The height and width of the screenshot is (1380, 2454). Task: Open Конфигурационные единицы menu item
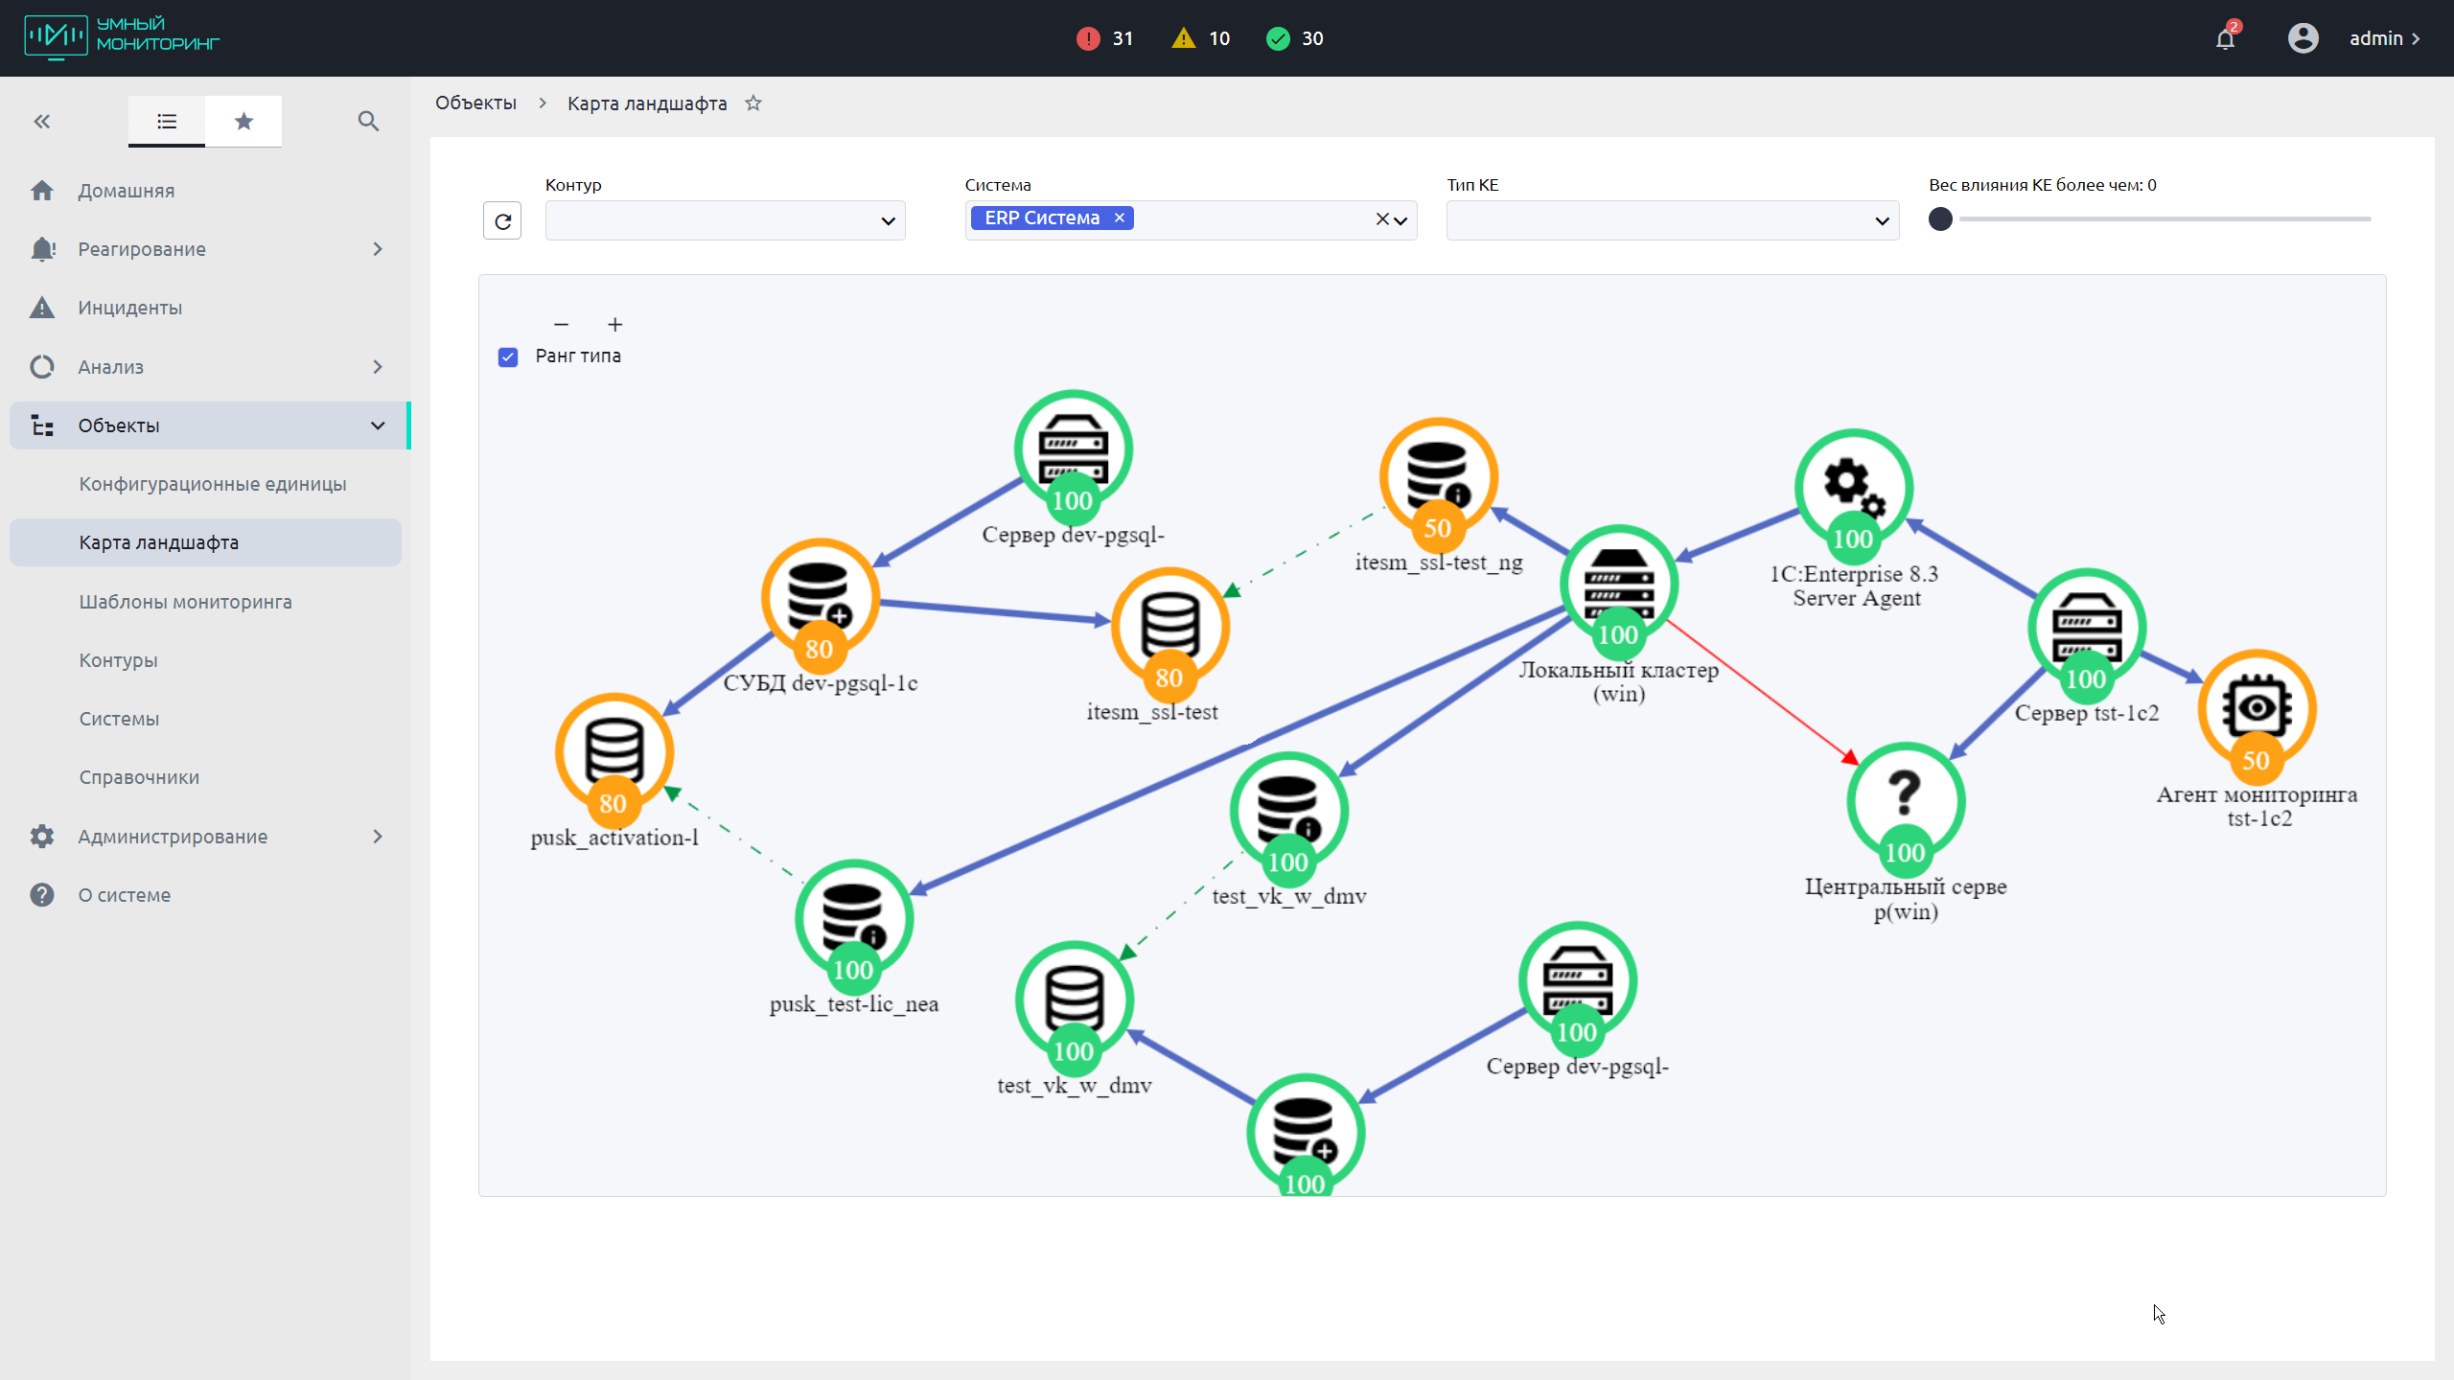(213, 484)
